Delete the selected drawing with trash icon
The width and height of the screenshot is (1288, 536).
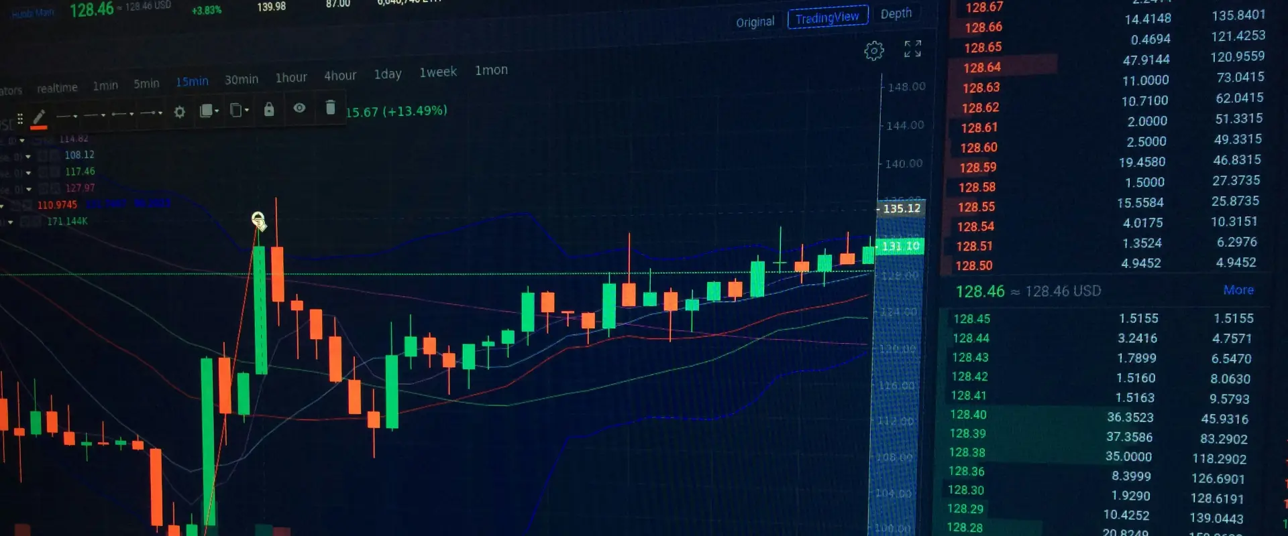(x=330, y=108)
